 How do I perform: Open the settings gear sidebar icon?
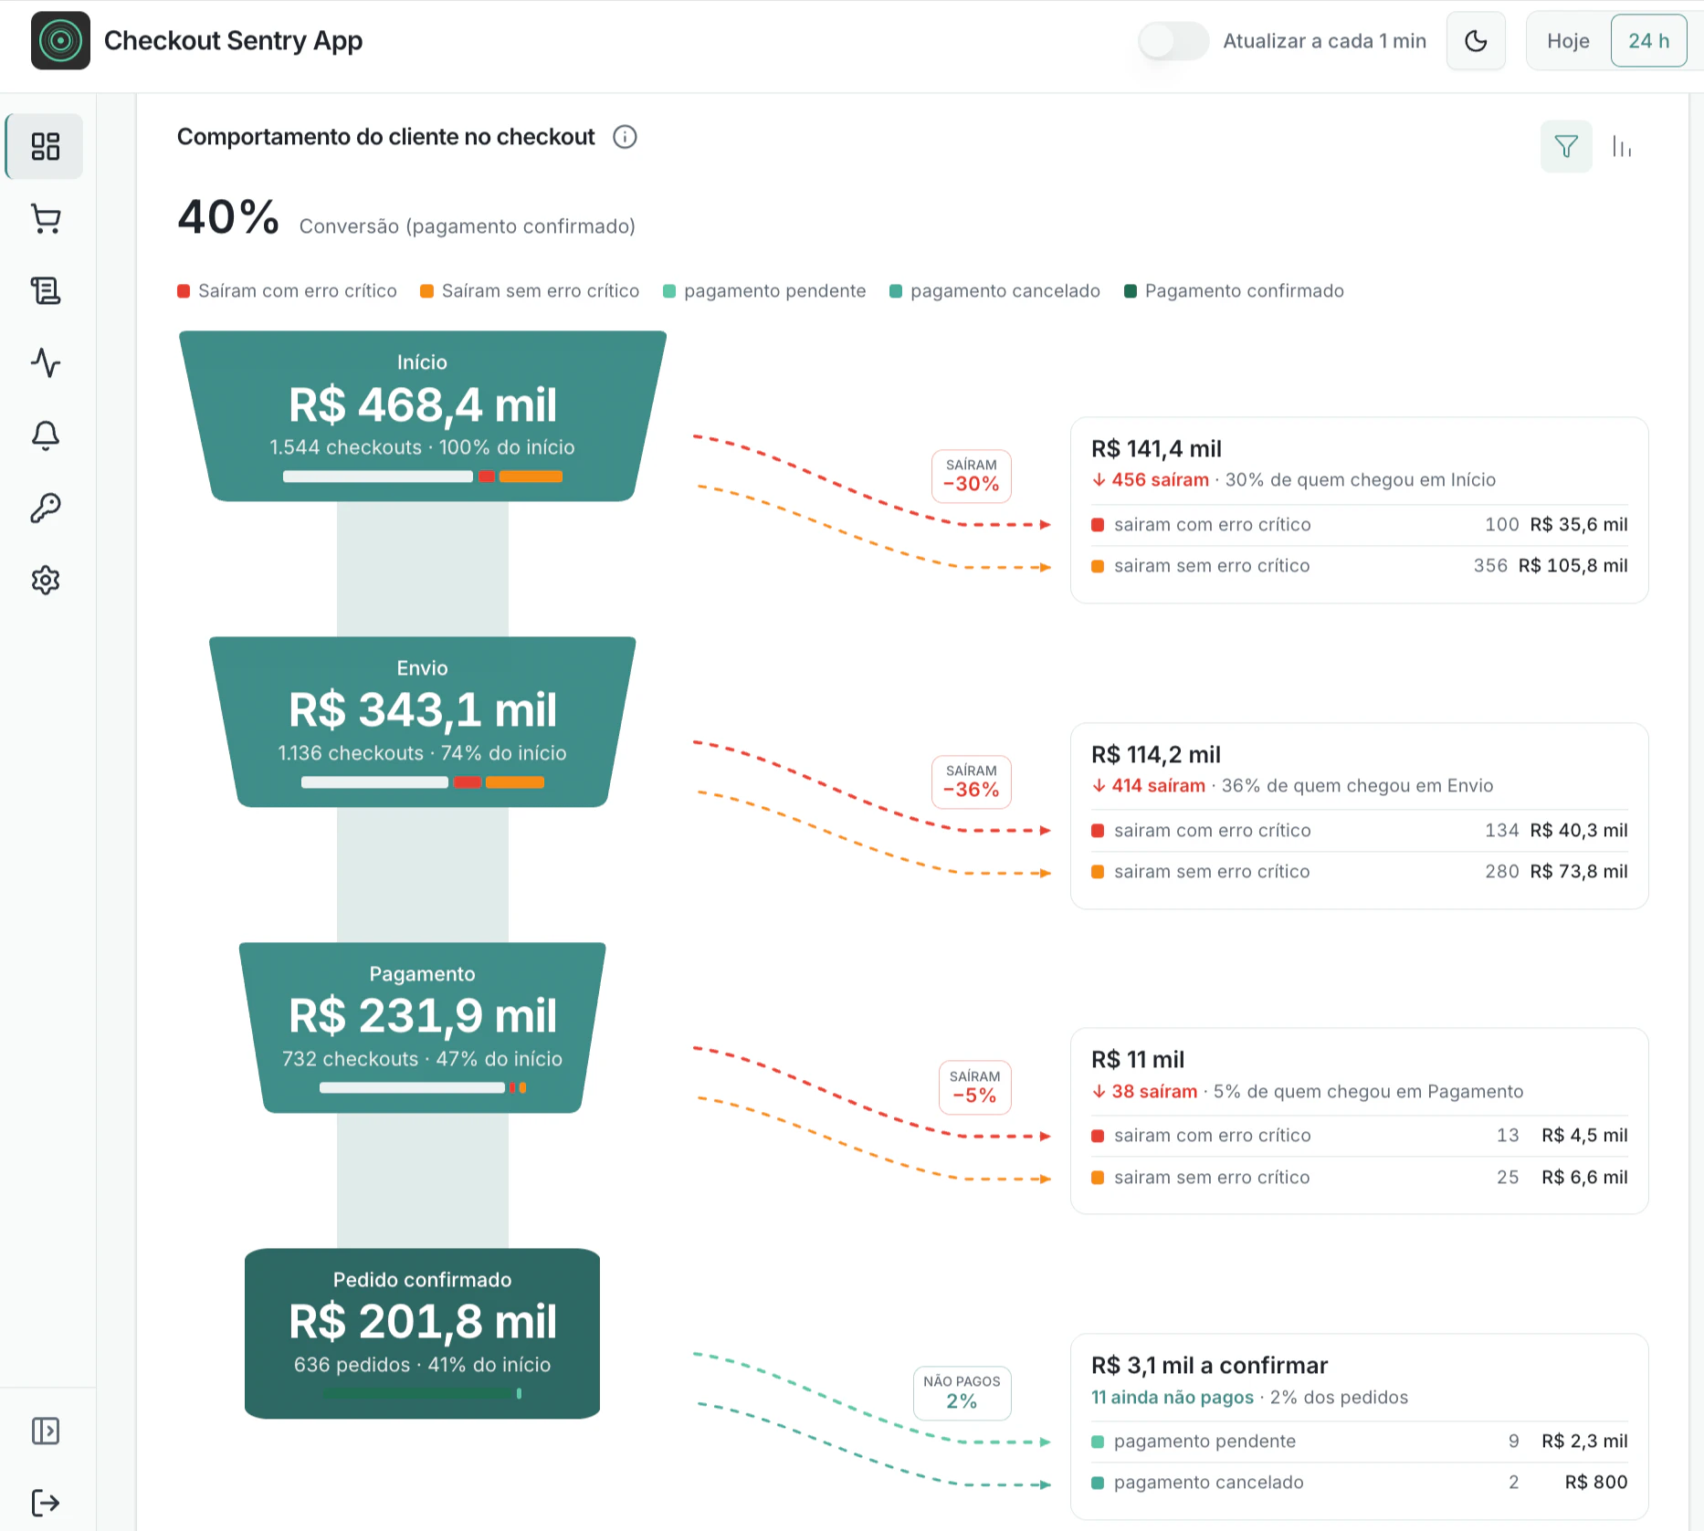(x=46, y=580)
